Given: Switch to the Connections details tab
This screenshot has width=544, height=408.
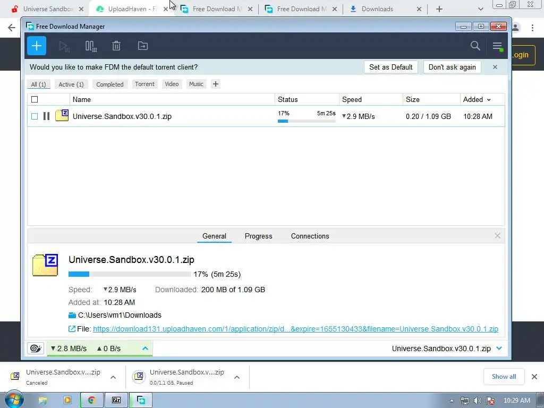Looking at the screenshot, I should (310, 236).
